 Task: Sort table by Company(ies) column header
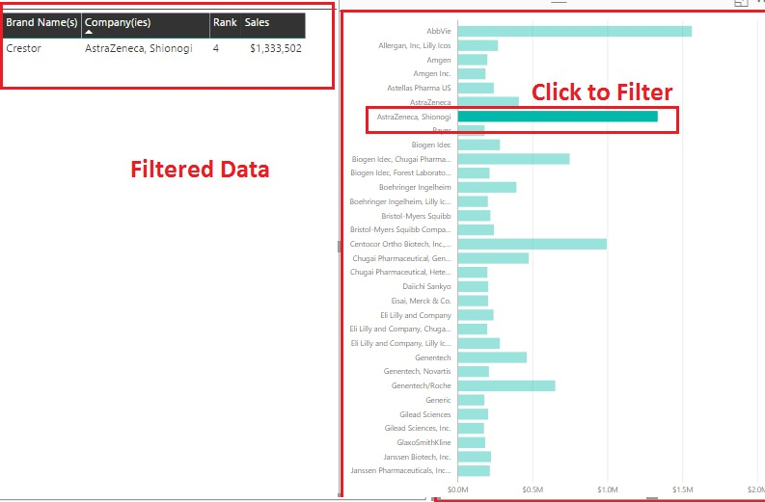118,22
